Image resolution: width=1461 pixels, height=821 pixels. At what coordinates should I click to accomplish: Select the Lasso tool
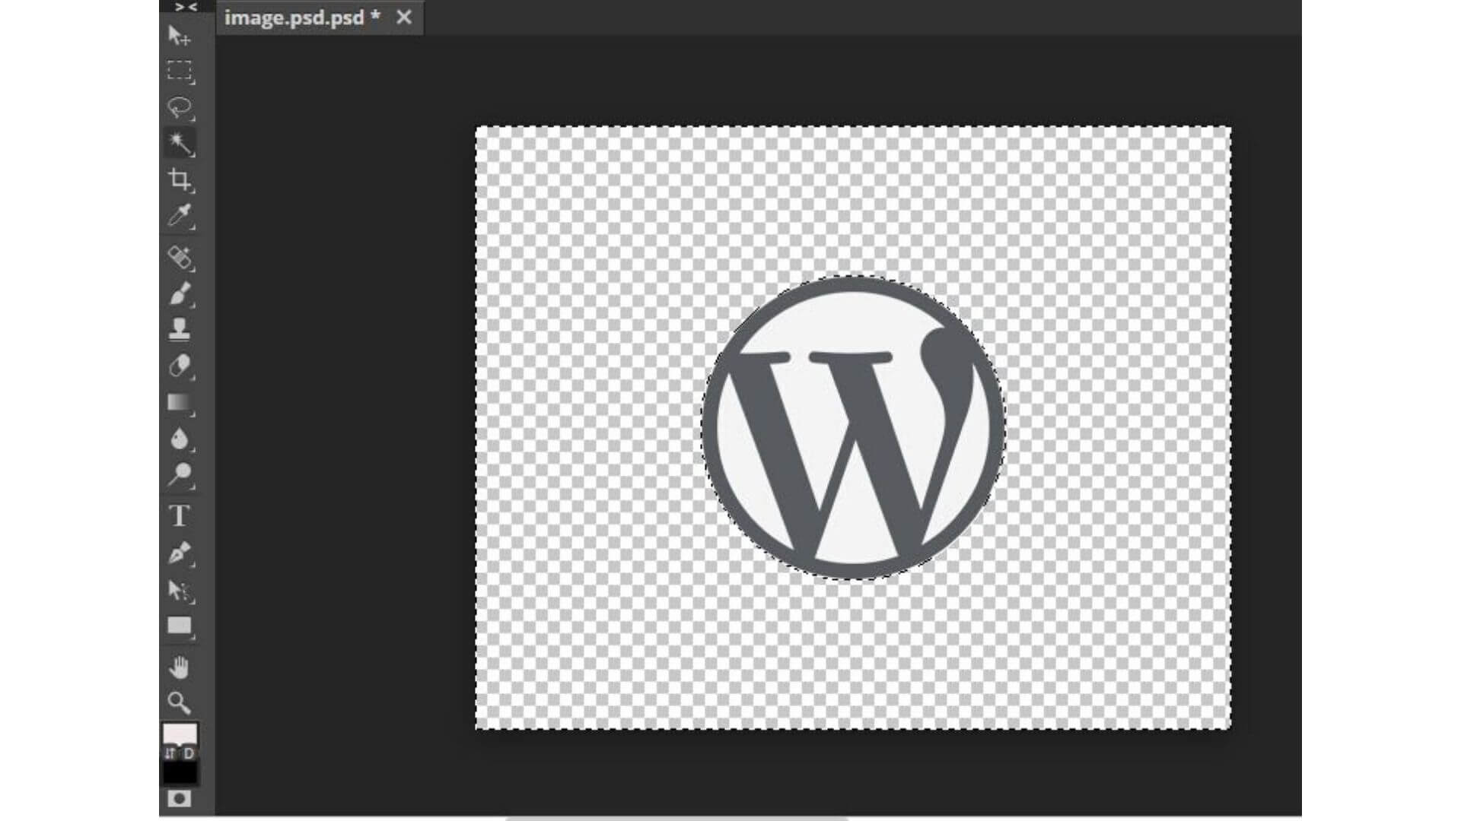(180, 107)
